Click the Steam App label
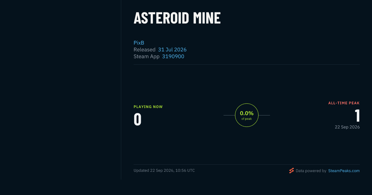This screenshot has width=372, height=195. 147,56
